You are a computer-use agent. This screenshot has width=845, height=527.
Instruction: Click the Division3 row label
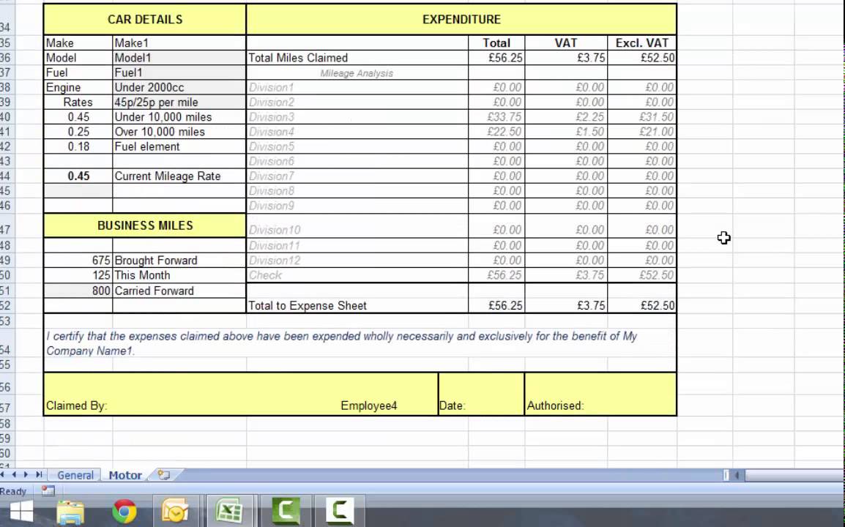[271, 117]
